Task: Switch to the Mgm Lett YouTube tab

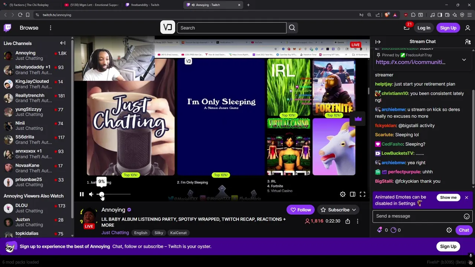Action: coord(91,5)
